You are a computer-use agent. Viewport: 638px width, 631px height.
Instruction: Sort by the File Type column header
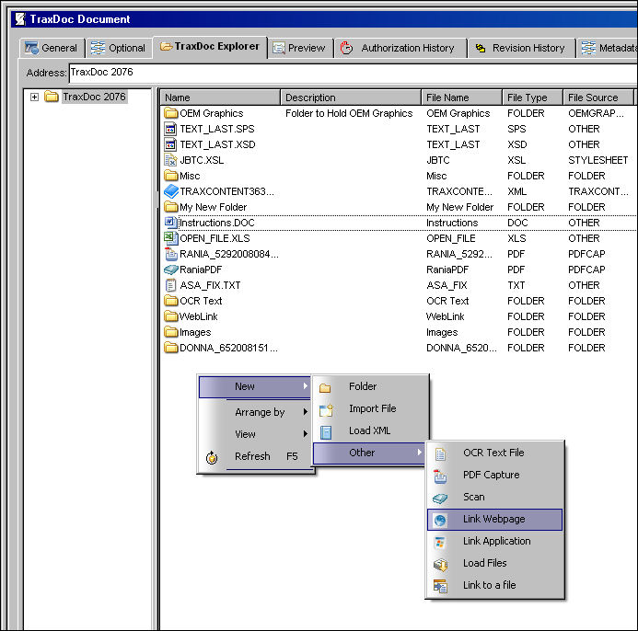[x=533, y=98]
